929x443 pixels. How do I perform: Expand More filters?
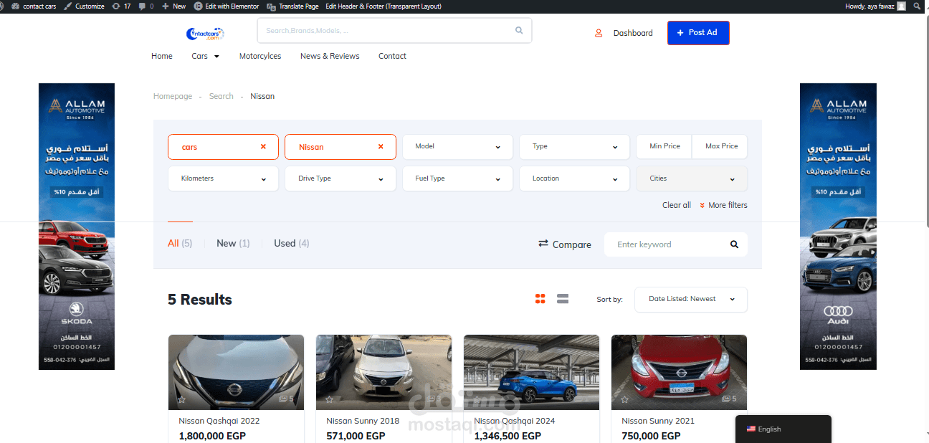click(x=723, y=205)
